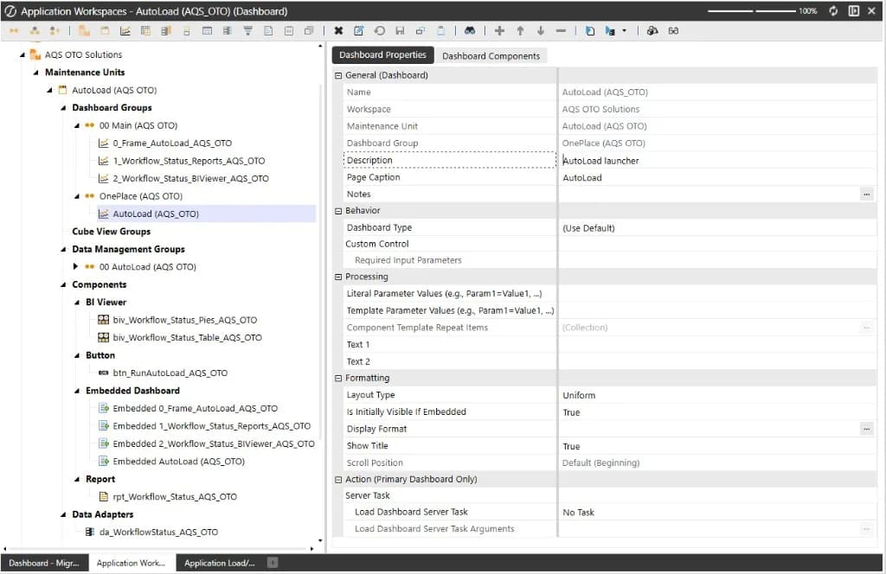Screen dimensions: 886x574
Task: Collapse the General (Dashboard) property section
Action: click(x=338, y=75)
